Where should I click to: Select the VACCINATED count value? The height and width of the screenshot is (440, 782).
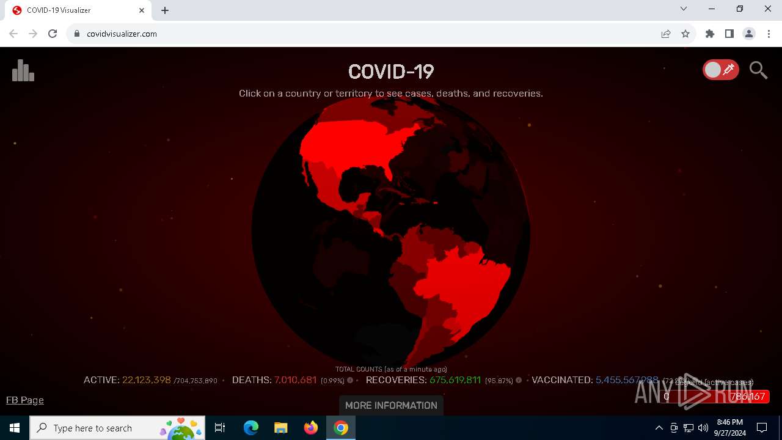tap(627, 380)
